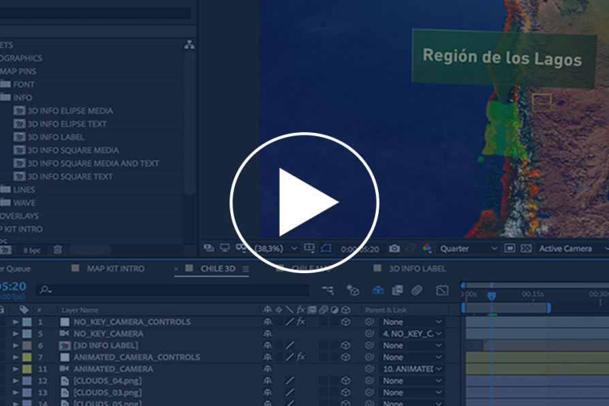609x406 pixels.
Task: Play the video with the center play button
Action: click(x=304, y=202)
